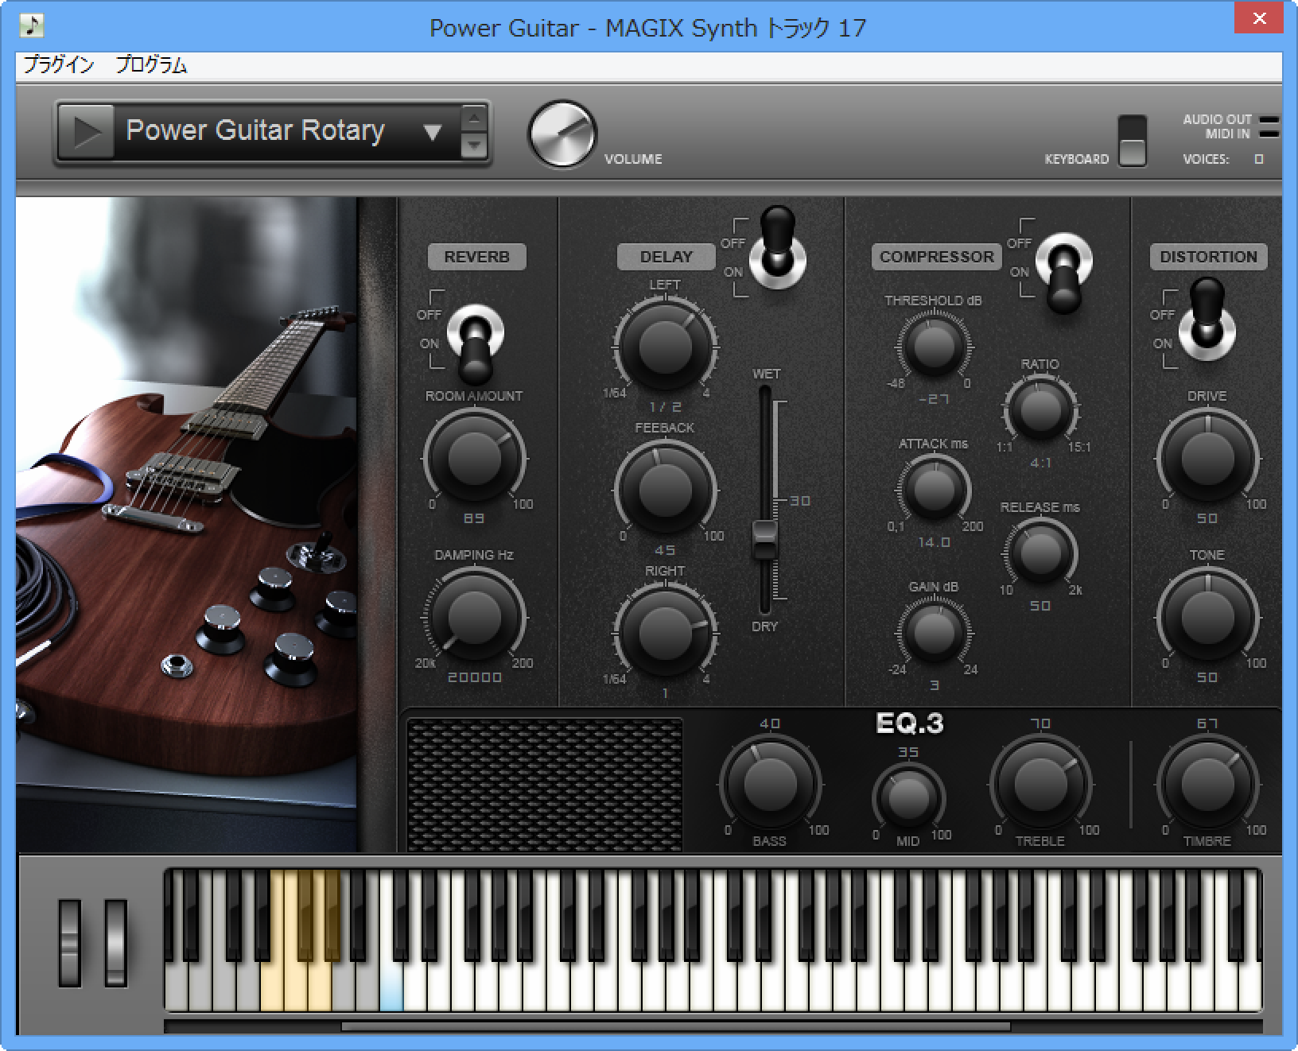Toggle the DELAY on/off switch
Screen dimensions: 1298x1051
click(x=777, y=246)
